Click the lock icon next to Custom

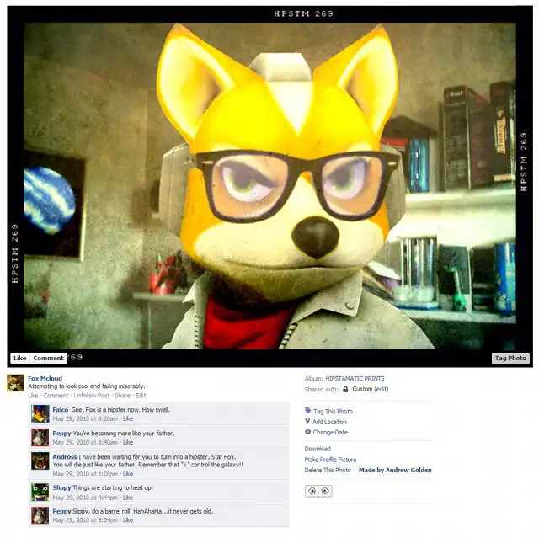345,389
